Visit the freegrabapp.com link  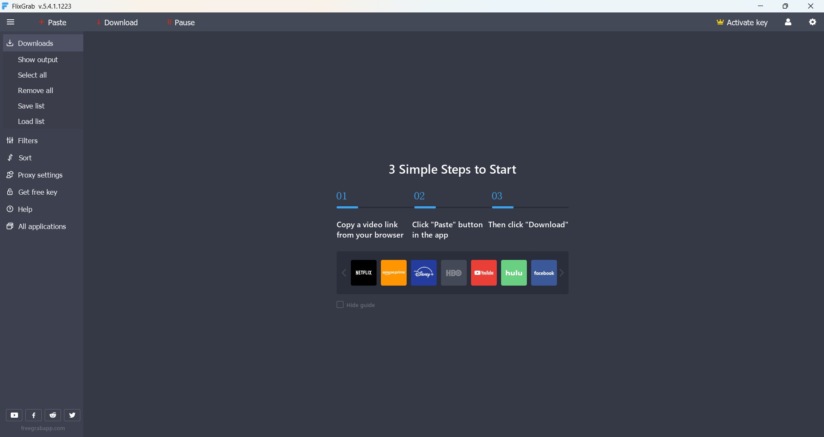pos(42,428)
